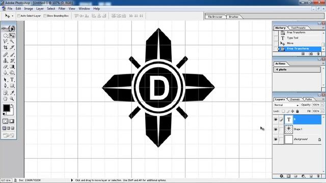
Task: Create a new layer
Action: click(x=311, y=176)
